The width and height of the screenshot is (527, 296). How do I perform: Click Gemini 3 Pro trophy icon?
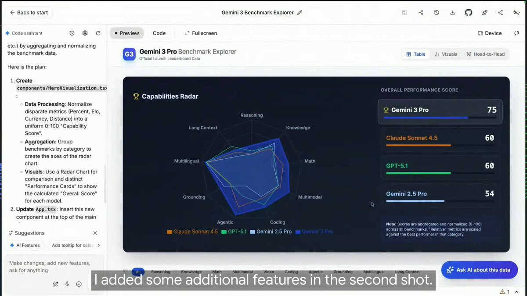pos(386,110)
